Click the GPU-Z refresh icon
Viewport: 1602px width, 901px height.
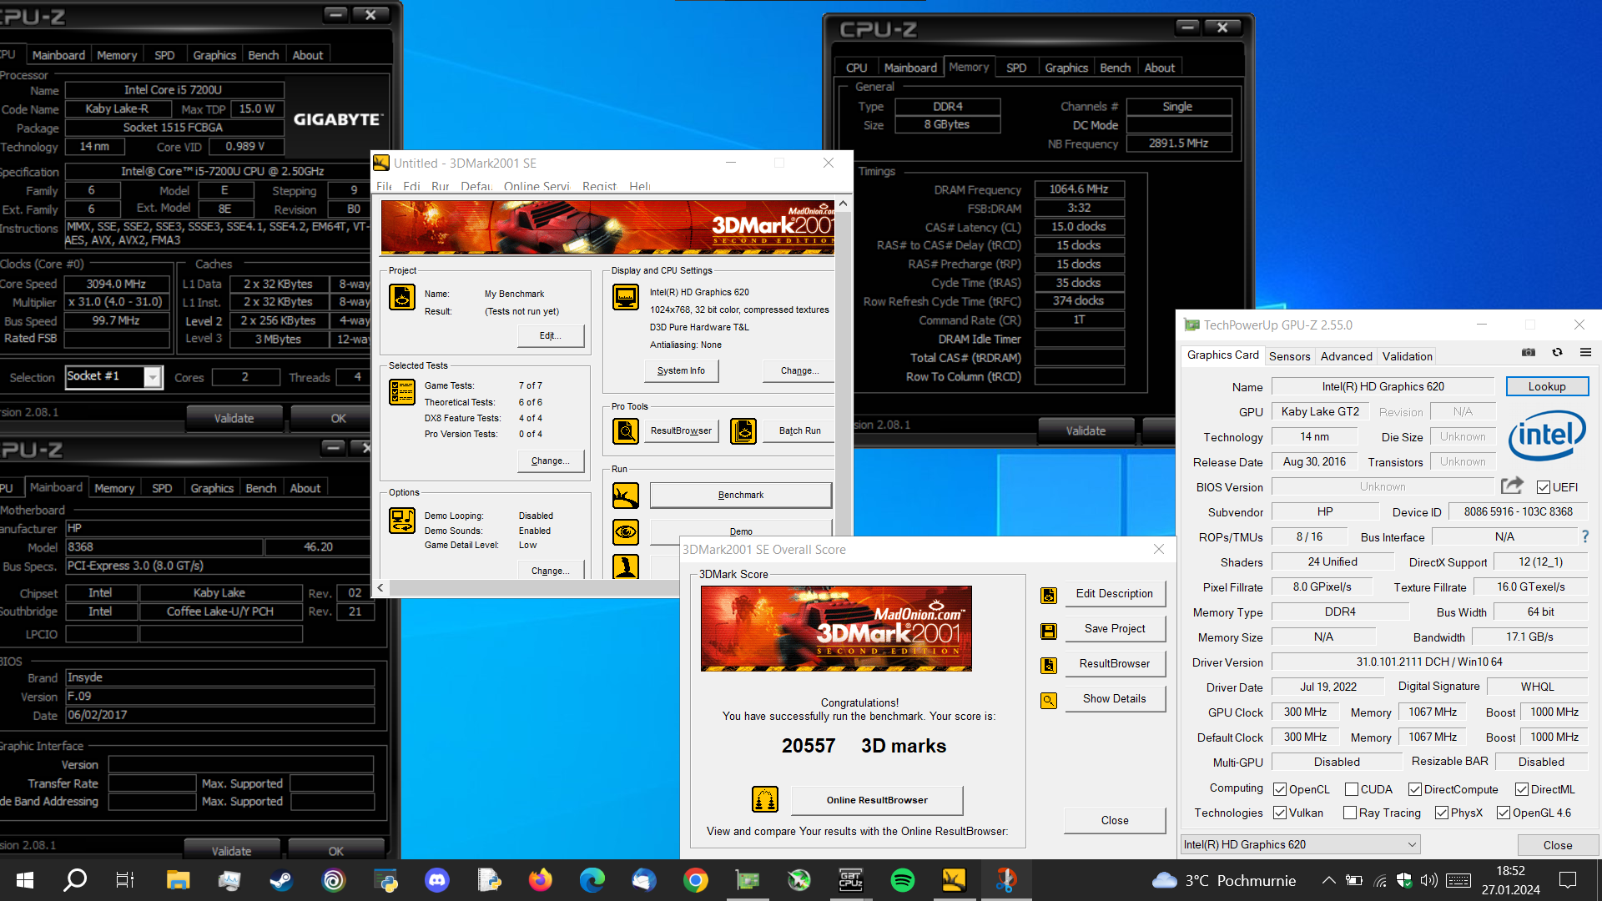coord(1557,353)
